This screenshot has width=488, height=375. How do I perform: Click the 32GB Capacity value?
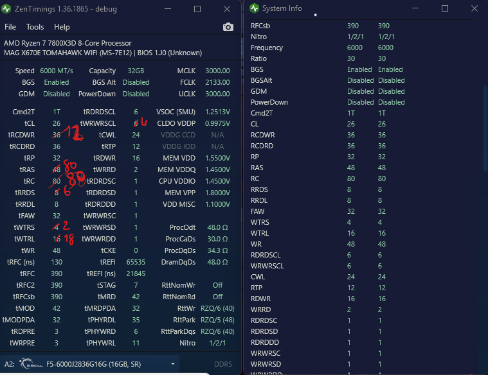[x=136, y=71]
